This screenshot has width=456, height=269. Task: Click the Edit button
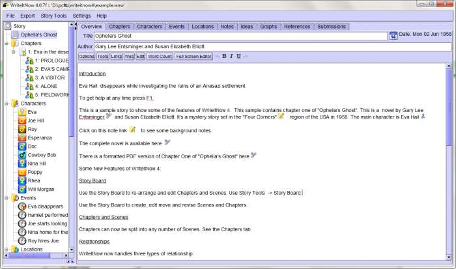coord(141,57)
